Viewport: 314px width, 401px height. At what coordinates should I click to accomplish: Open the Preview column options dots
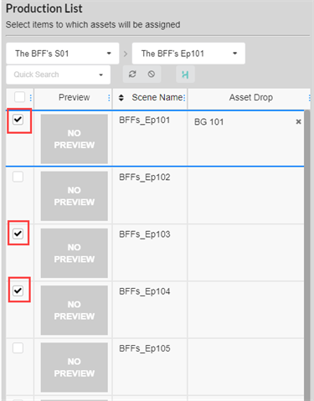109,98
